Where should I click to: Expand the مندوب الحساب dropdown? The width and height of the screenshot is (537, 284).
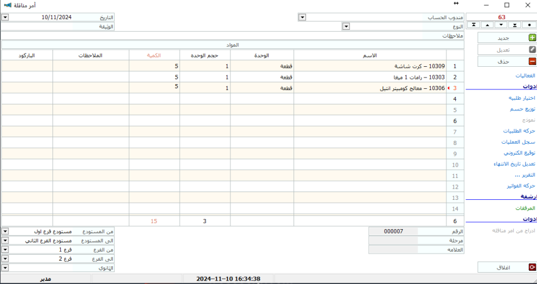(x=302, y=17)
